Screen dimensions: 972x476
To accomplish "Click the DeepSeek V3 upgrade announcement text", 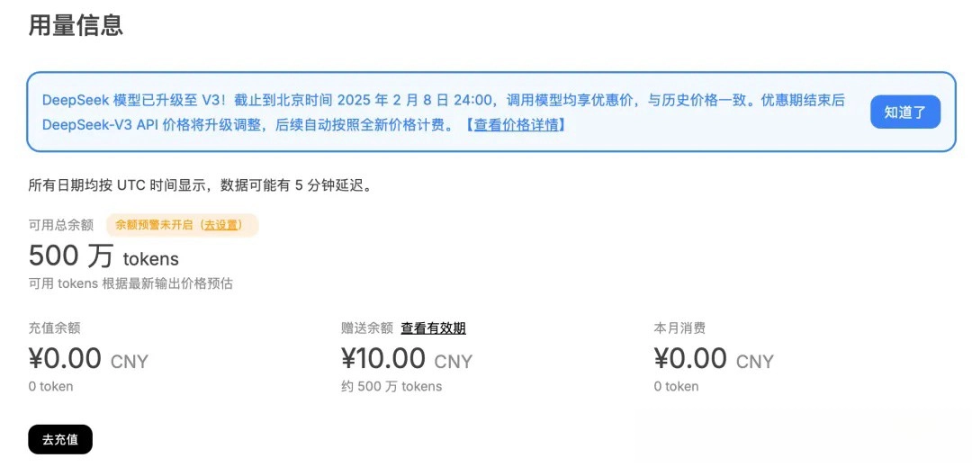I will (x=443, y=101).
